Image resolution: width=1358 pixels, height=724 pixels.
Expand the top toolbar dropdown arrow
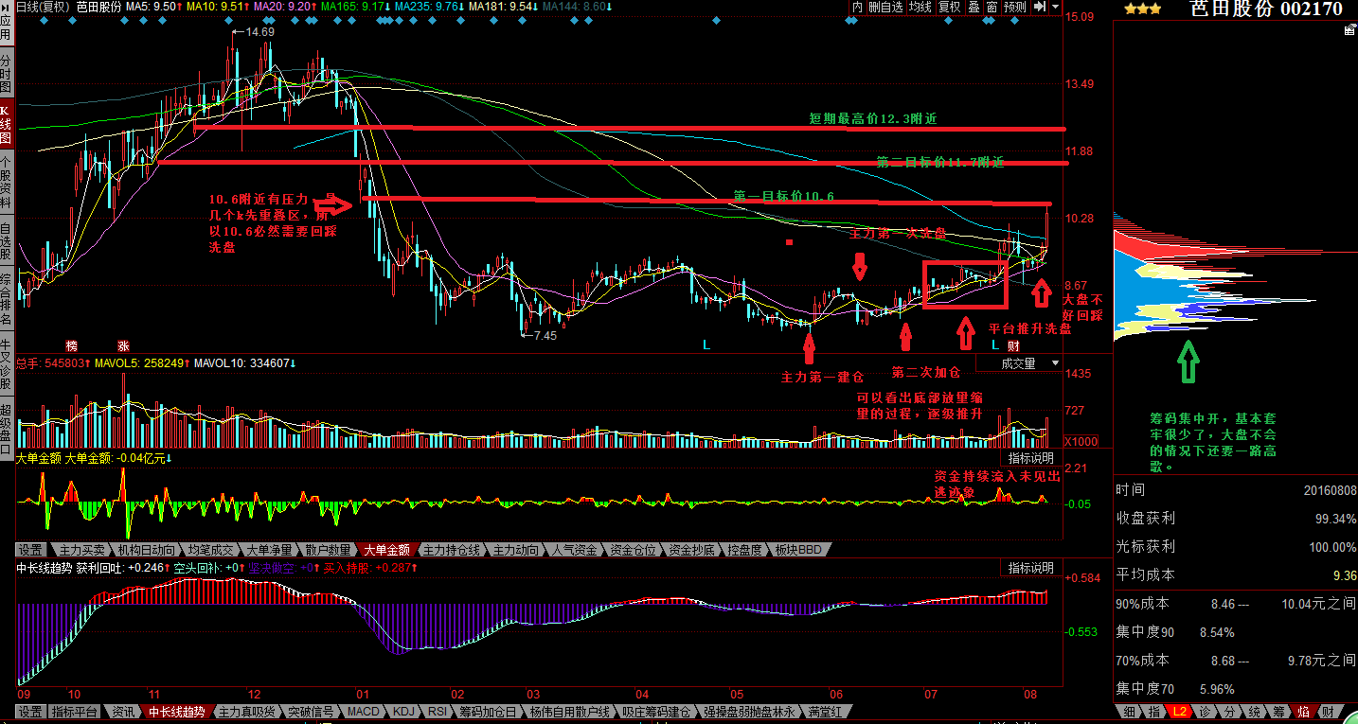coord(1055,7)
